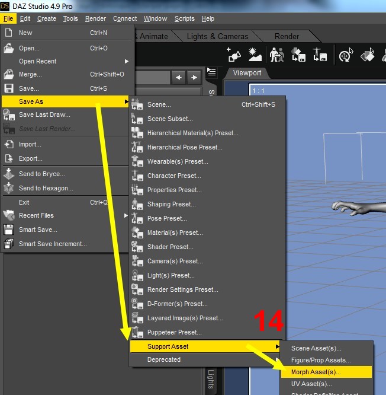This screenshot has height=395, width=386.
Task: Open the Tools menu
Action: pos(70,18)
